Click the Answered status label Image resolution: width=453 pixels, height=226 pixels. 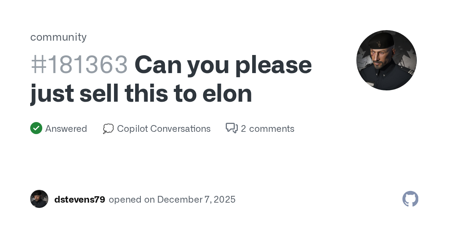[x=66, y=129]
